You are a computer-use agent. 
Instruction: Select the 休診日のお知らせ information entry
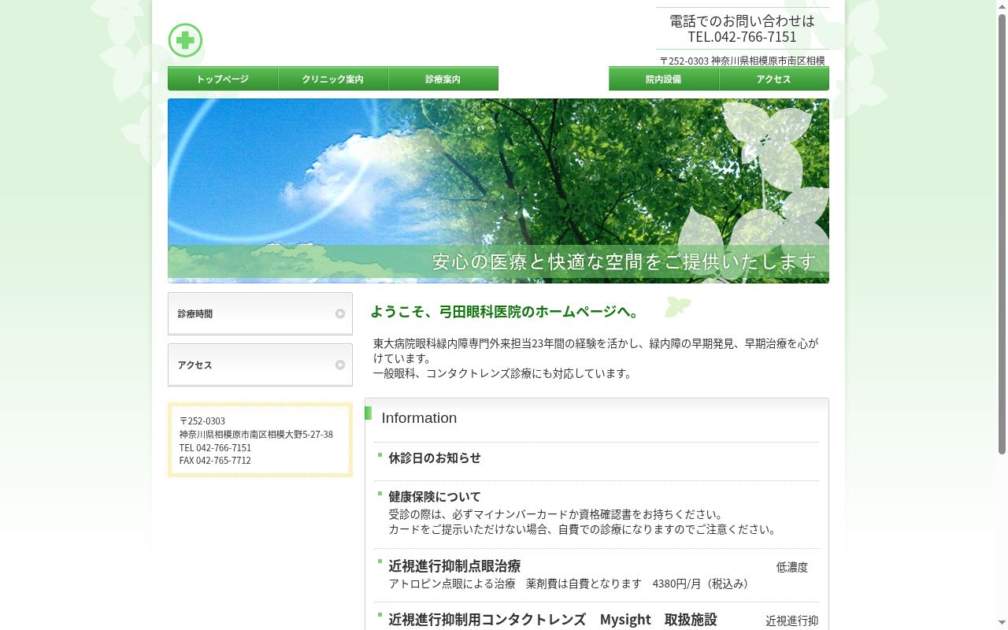pyautogui.click(x=435, y=458)
